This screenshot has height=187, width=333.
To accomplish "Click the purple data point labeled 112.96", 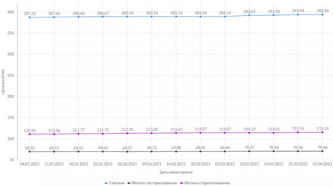I will point(127,133).
